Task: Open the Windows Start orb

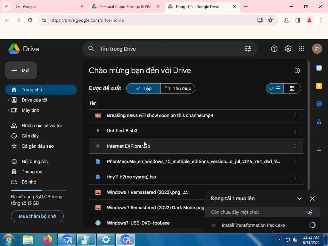Action: (8, 240)
